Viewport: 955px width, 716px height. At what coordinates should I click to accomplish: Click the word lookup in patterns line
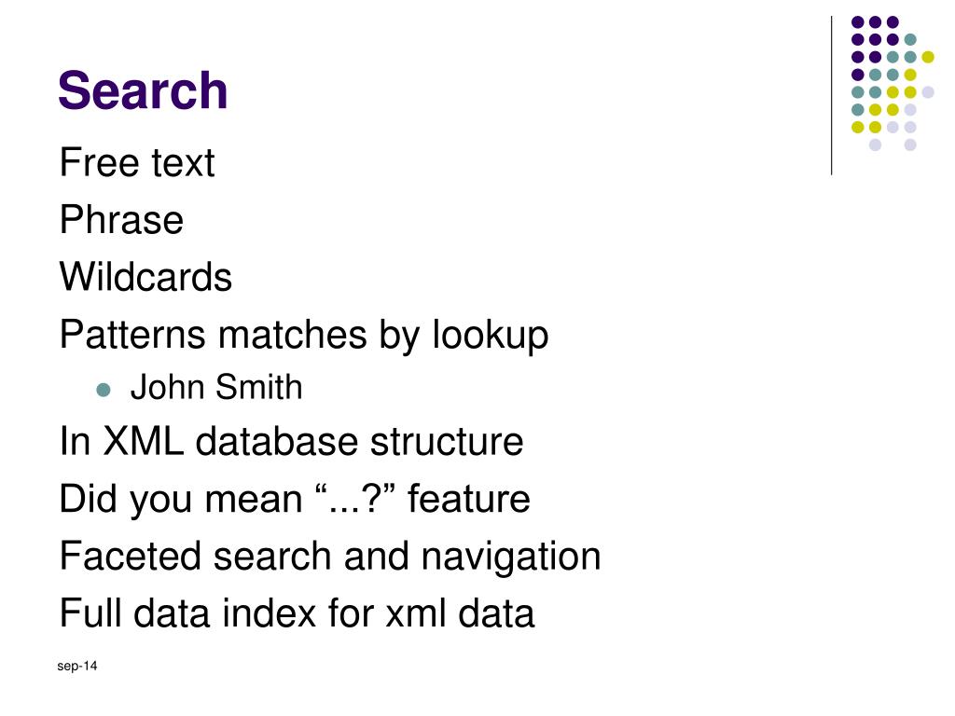coord(491,336)
